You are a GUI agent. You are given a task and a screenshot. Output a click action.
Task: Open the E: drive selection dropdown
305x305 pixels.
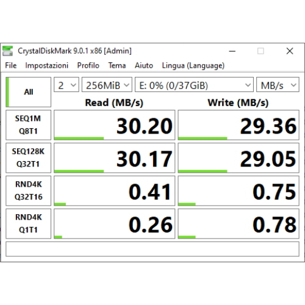pos(194,85)
